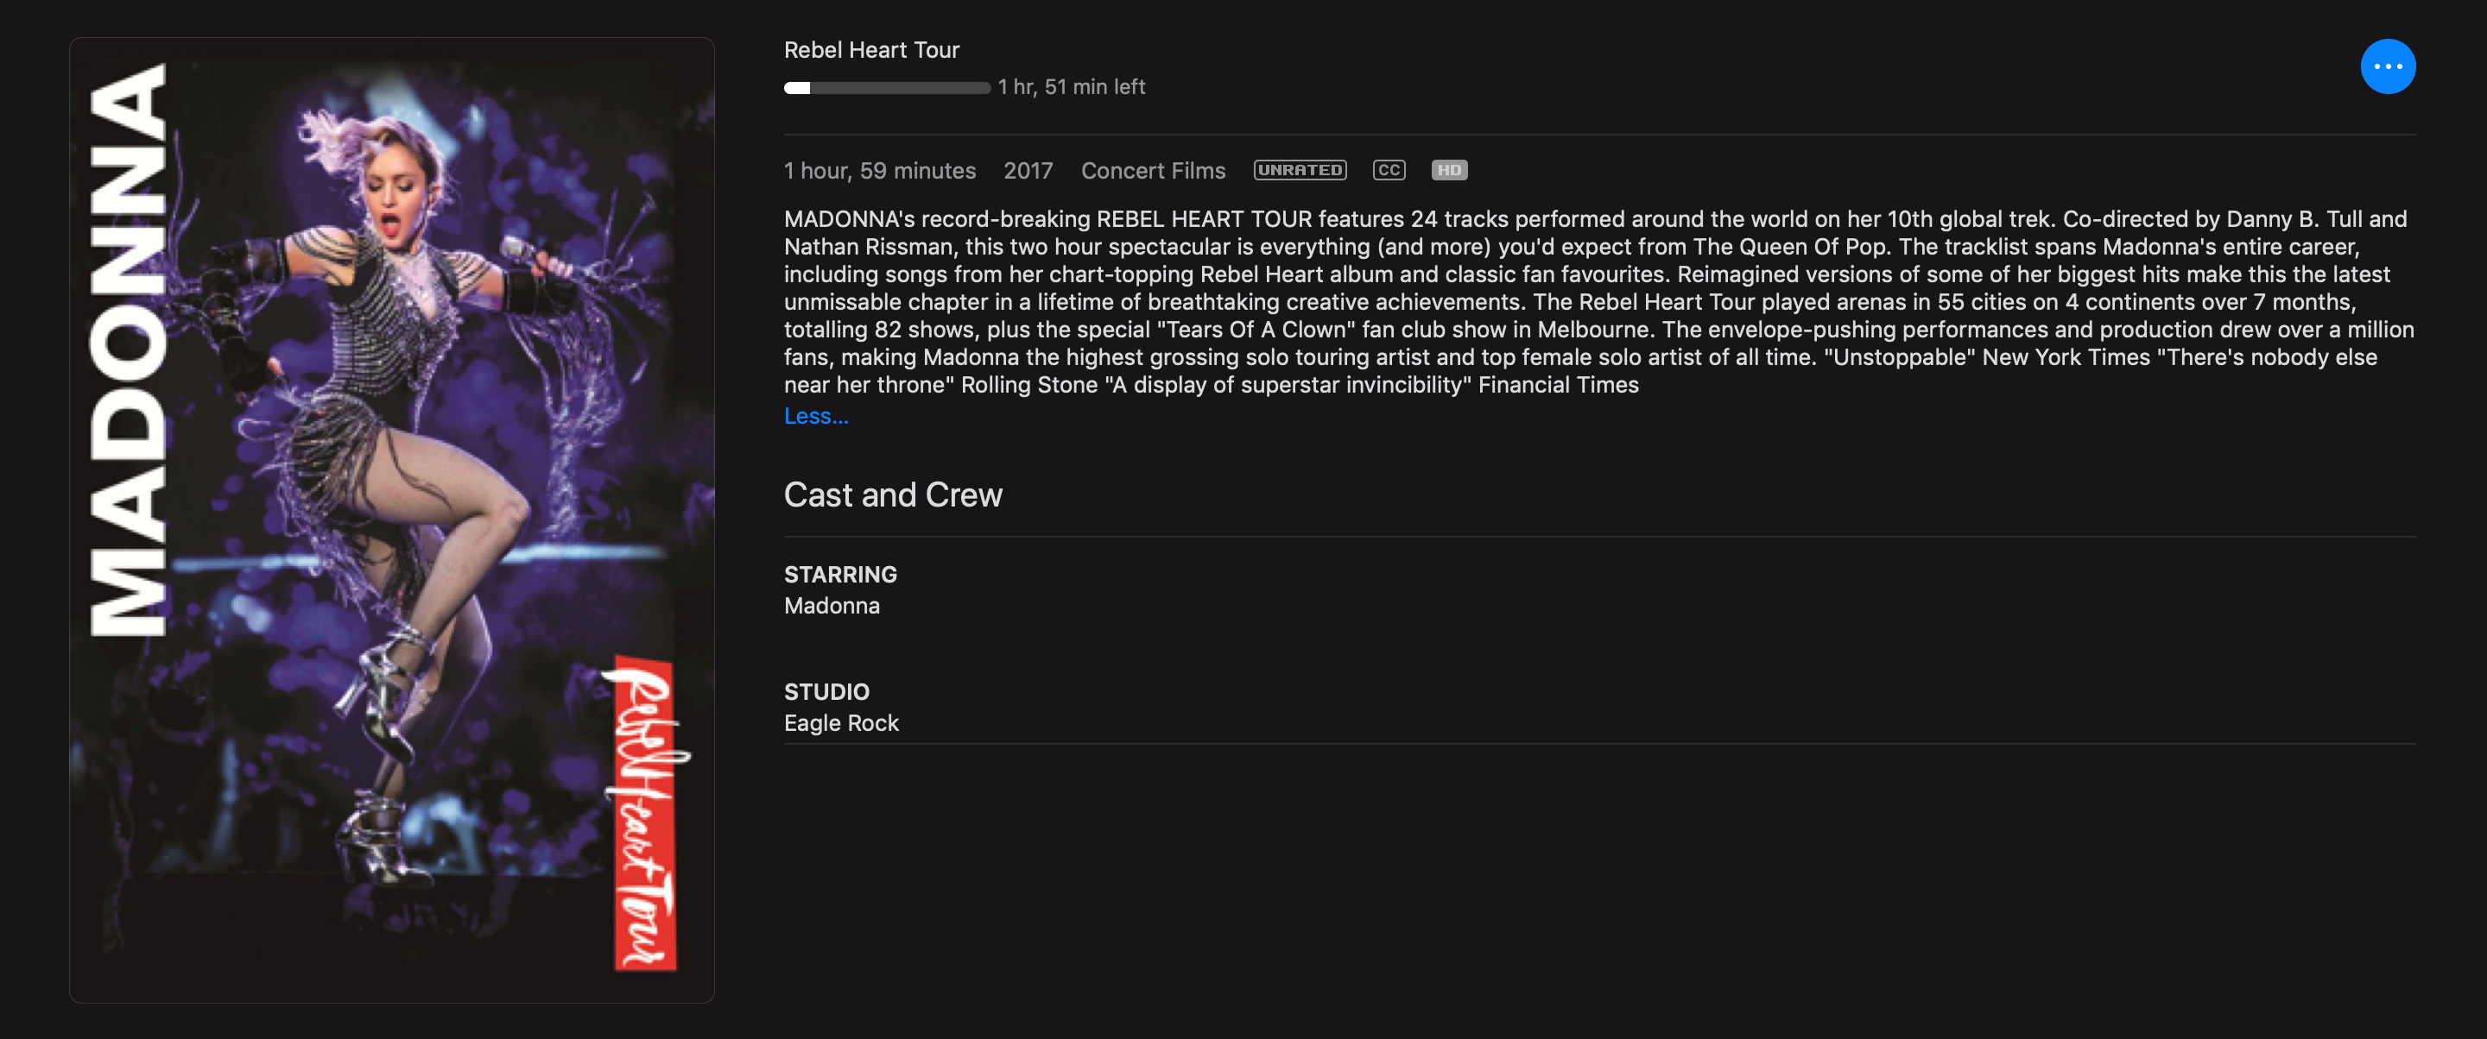This screenshot has width=2487, height=1039.
Task: Click the STUDIO label
Action: [x=826, y=693]
